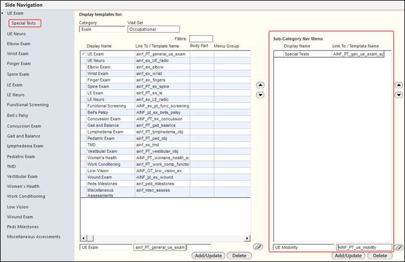Select Elbow Exam in side navigation
The image size is (405, 262).
19,43
